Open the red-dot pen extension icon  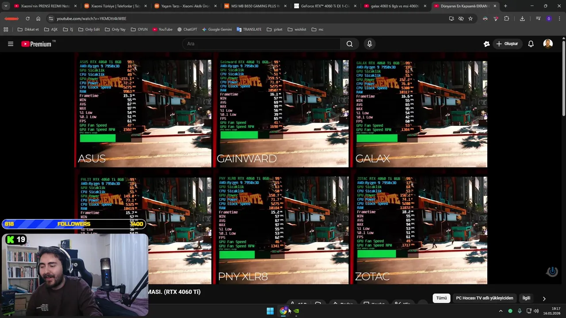[496, 19]
